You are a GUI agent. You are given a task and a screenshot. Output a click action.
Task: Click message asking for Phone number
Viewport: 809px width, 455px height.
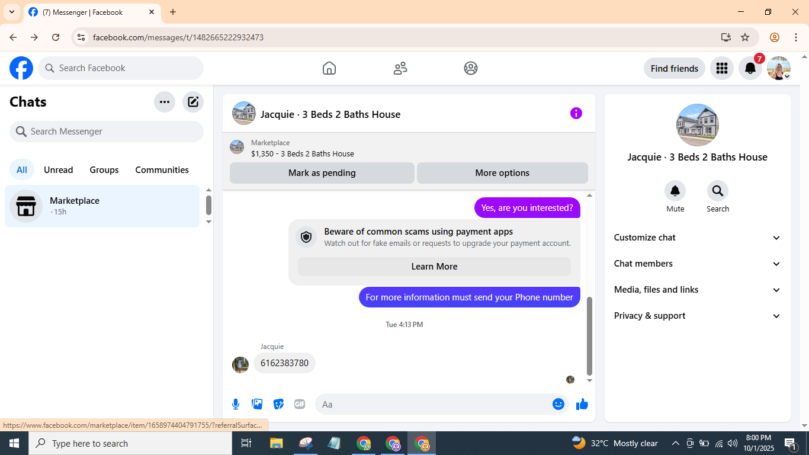(470, 297)
